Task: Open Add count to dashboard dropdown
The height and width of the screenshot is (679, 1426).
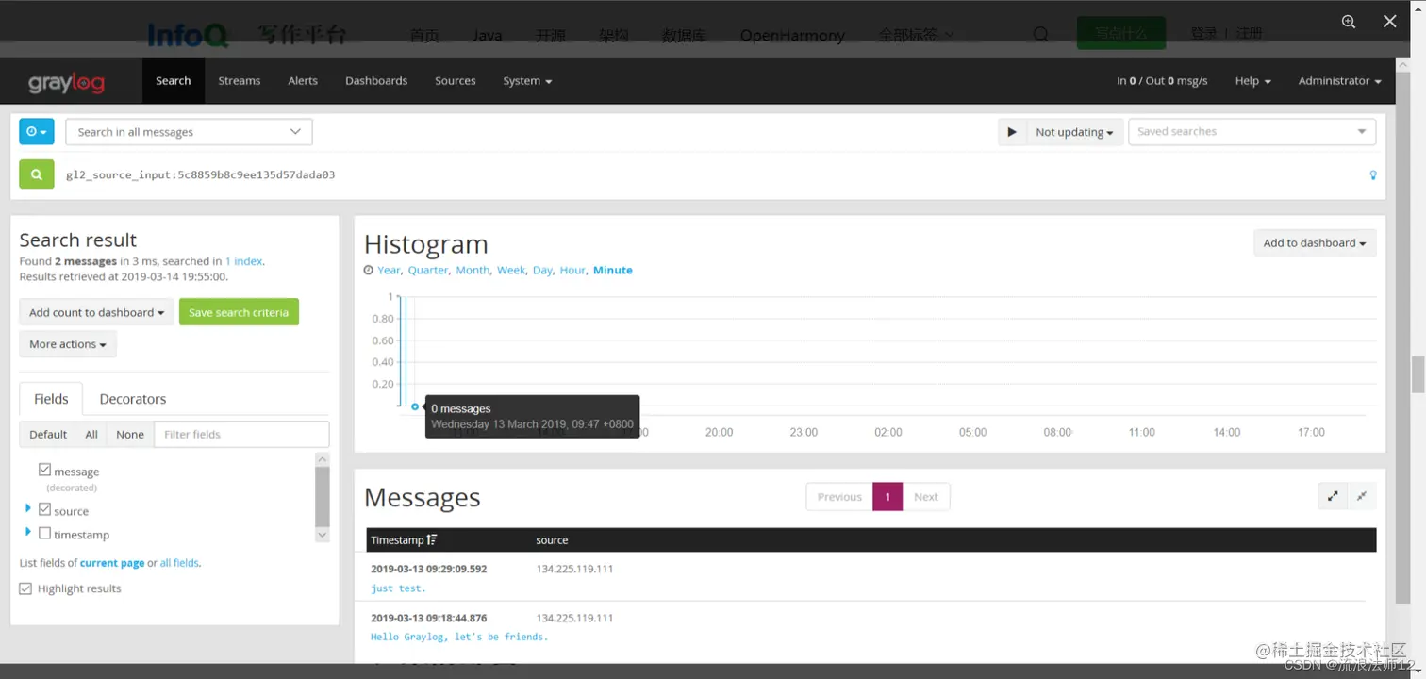Action: point(96,312)
